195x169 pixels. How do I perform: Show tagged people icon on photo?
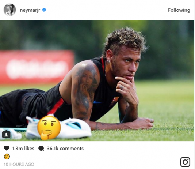pos(6,134)
